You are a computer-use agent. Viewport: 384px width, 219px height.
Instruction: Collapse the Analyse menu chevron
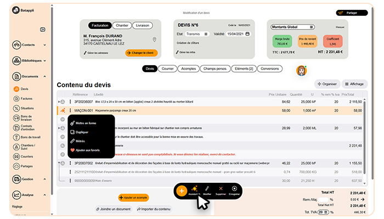pyautogui.click(x=44, y=195)
